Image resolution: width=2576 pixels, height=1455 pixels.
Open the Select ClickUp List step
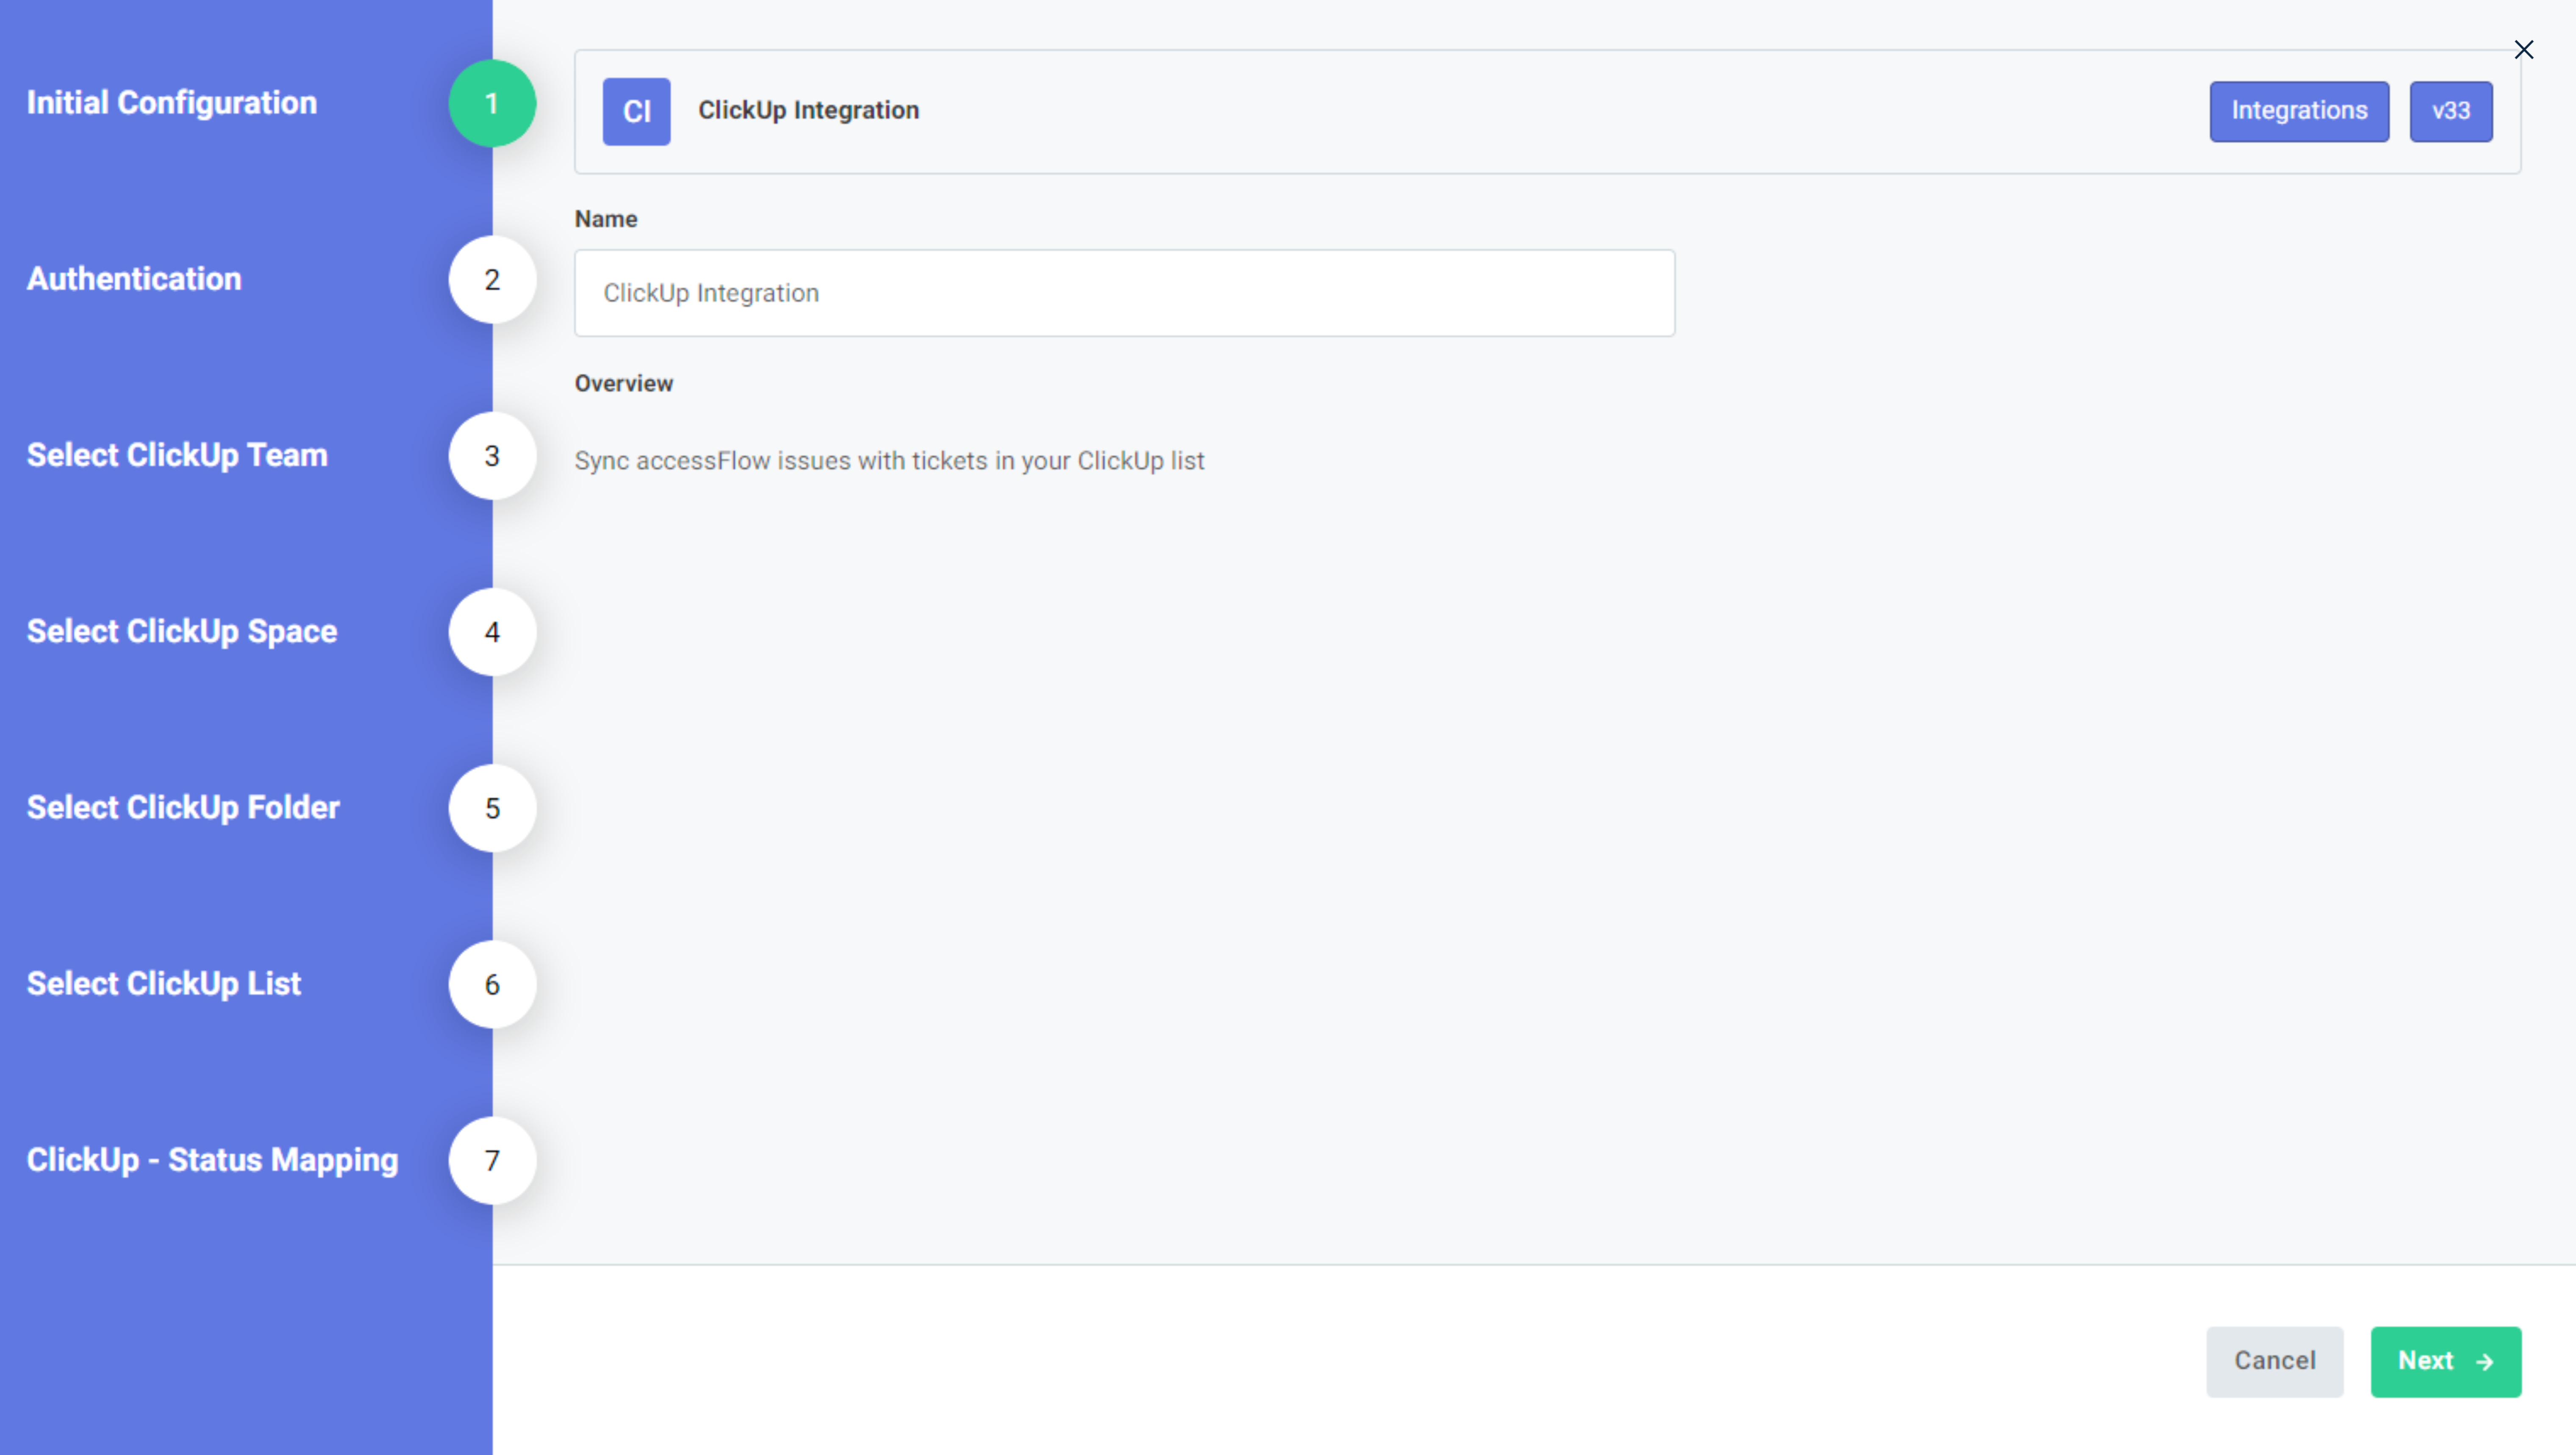(163, 983)
